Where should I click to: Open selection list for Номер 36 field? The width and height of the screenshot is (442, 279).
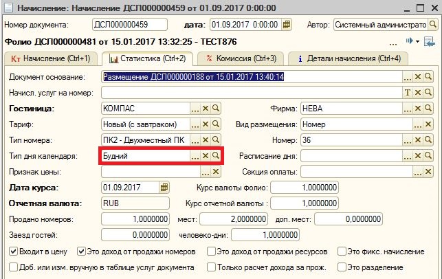coord(408,139)
